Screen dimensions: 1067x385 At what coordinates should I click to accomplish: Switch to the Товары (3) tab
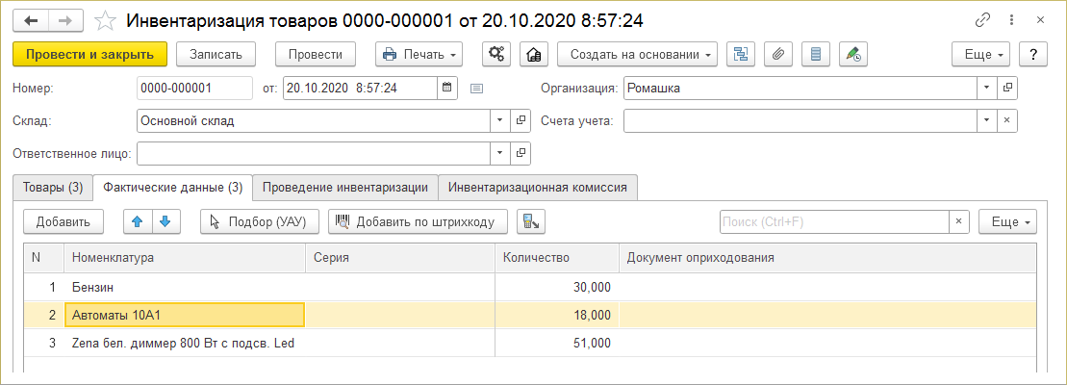pos(52,188)
